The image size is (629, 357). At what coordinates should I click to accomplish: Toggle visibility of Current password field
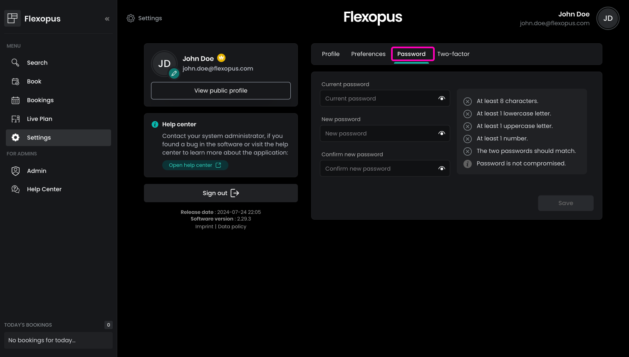441,99
